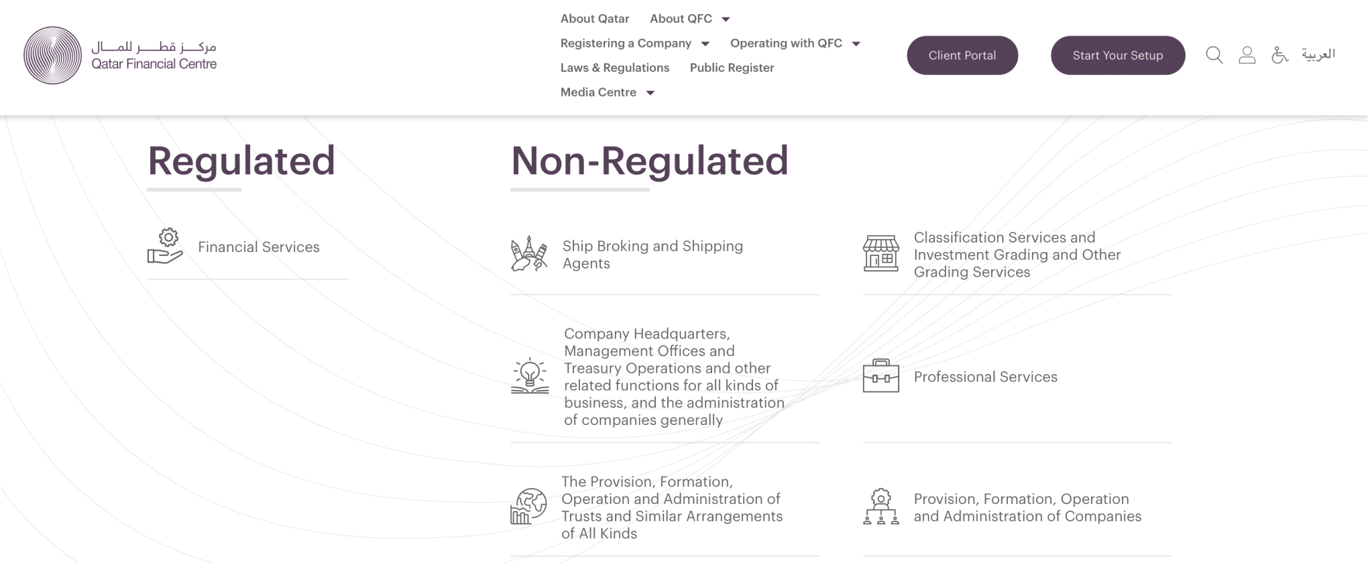Screen dimensions: 1368x563
Task: Click the Administration of Companies hierarchy icon
Action: point(880,507)
